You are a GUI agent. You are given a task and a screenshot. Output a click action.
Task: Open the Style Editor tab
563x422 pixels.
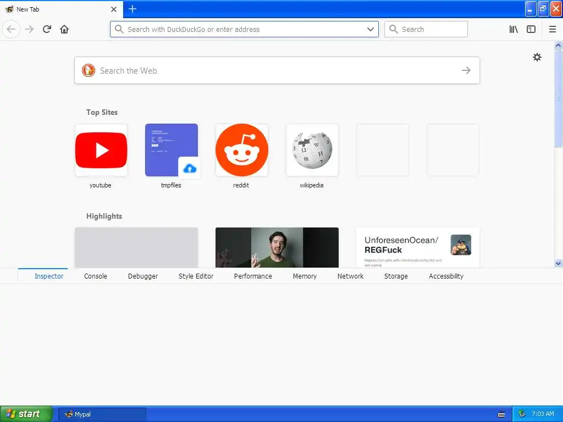click(x=196, y=276)
